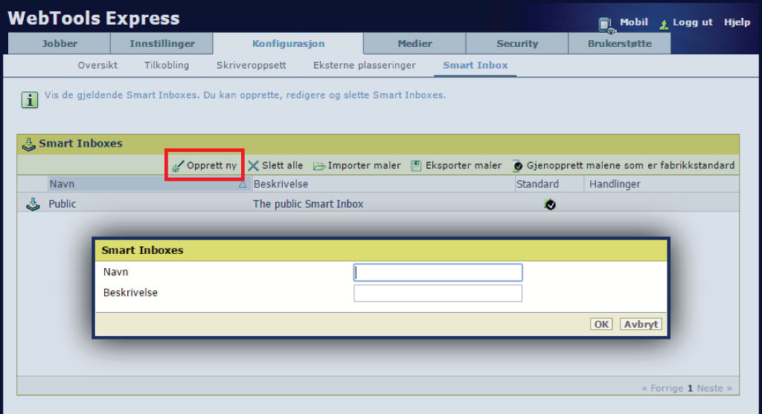Click the Importer maler folder icon
The height and width of the screenshot is (414, 762).
(x=318, y=166)
